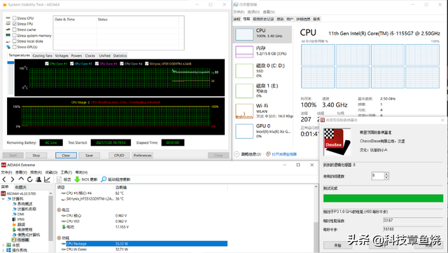
Task: Click the forward arrow in AIDA64 toolbar
Action: coord(13,179)
